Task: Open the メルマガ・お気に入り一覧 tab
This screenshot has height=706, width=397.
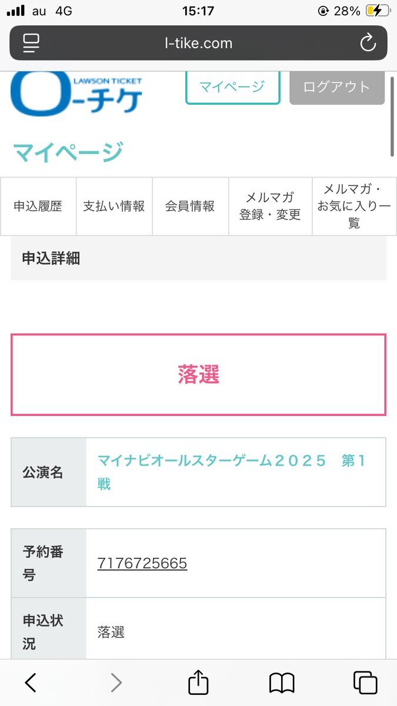Action: coord(354,207)
